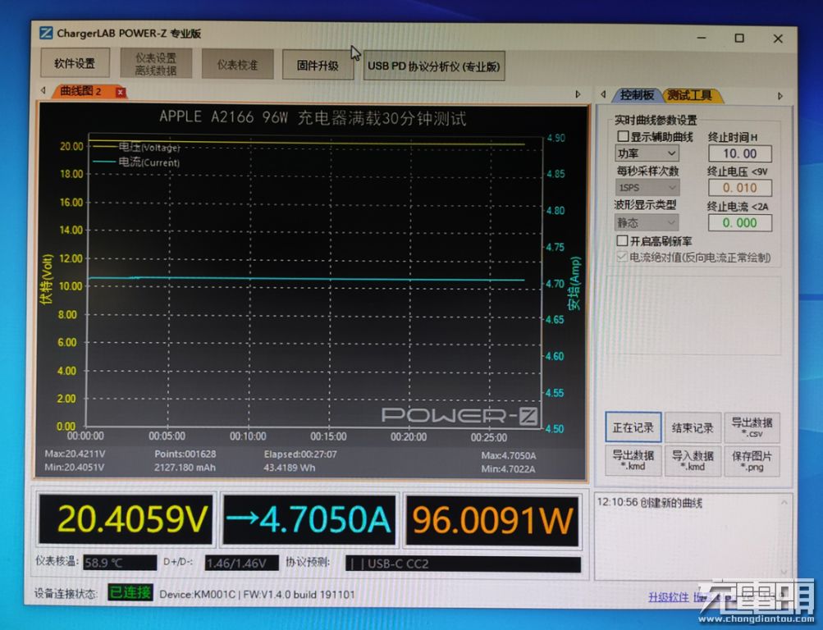The image size is (823, 630).
Task: Click the 96.0091W power readout
Action: point(492,521)
